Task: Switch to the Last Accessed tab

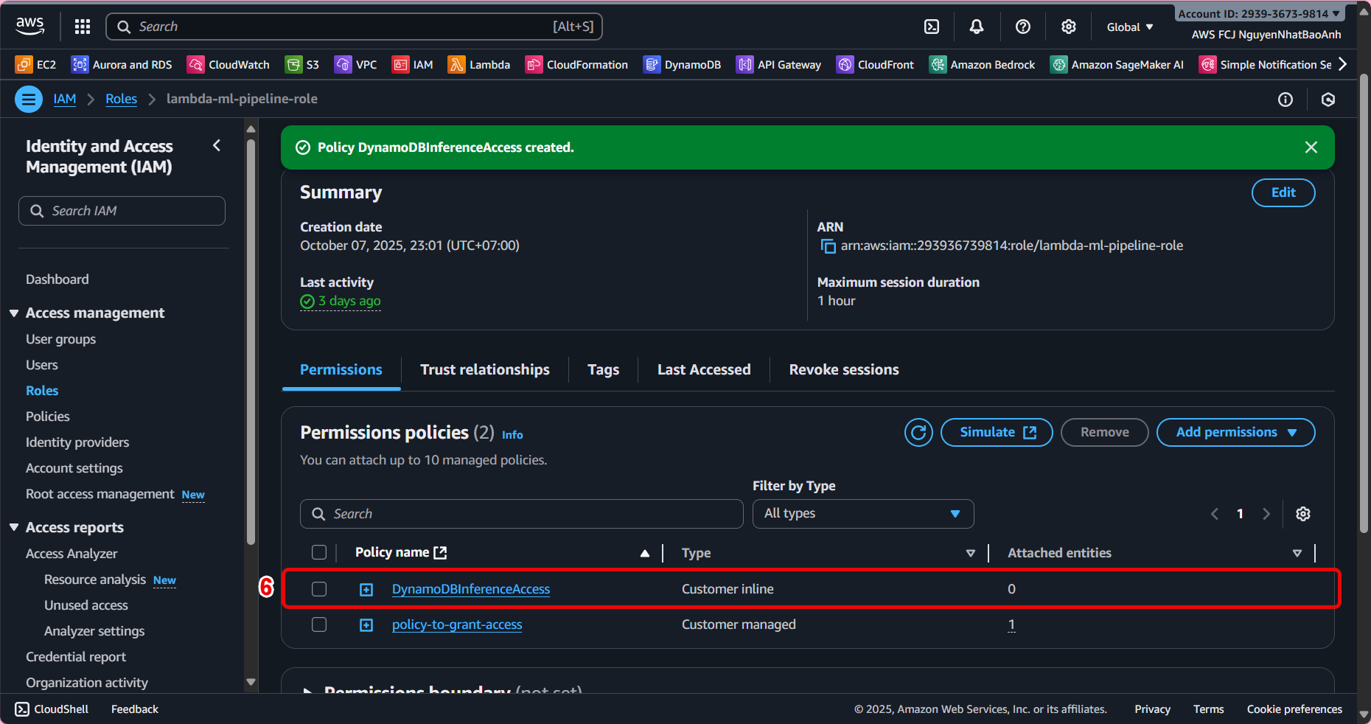Action: 704,370
